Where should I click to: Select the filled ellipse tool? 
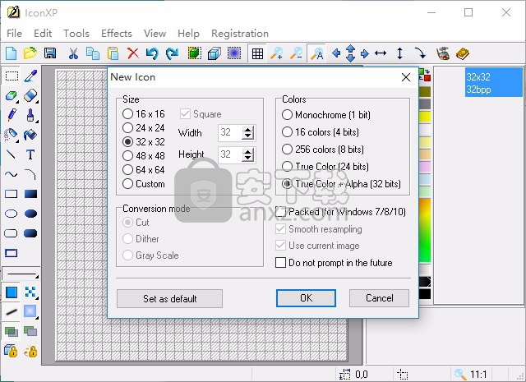[x=30, y=214]
